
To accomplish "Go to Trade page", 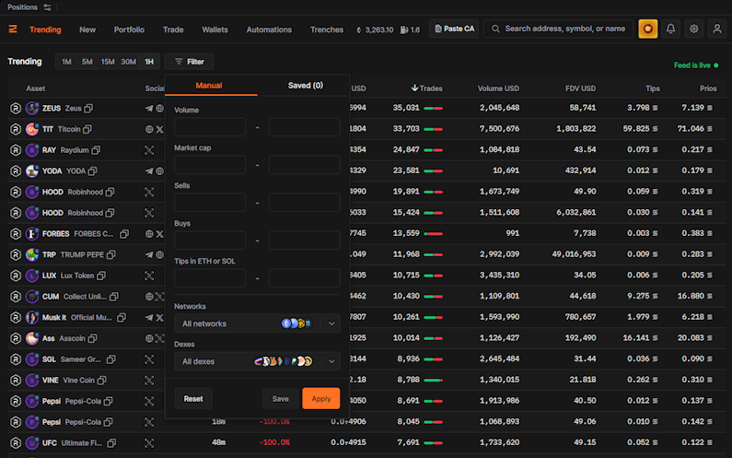I will click(x=173, y=29).
